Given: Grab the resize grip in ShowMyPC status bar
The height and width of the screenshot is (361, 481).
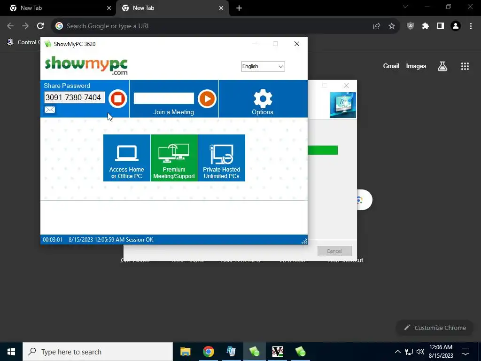Looking at the screenshot, I should [x=304, y=241].
